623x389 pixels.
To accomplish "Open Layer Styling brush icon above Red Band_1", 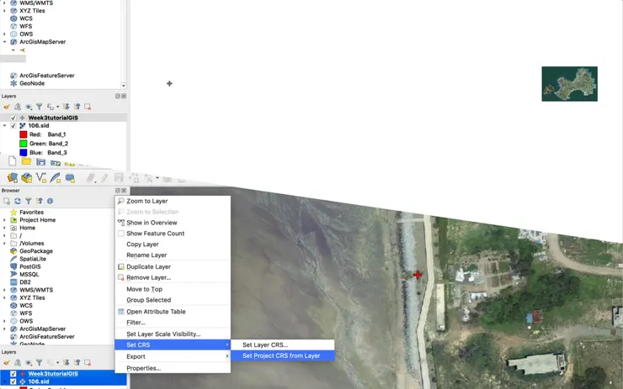I will pyautogui.click(x=7, y=107).
